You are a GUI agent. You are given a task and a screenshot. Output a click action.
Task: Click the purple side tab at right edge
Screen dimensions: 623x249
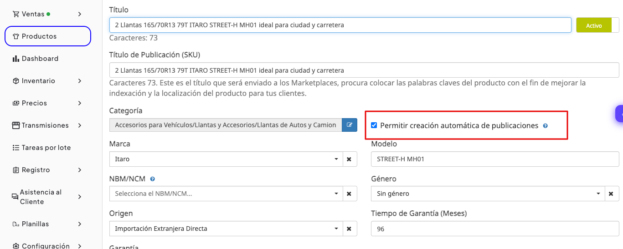(619, 114)
